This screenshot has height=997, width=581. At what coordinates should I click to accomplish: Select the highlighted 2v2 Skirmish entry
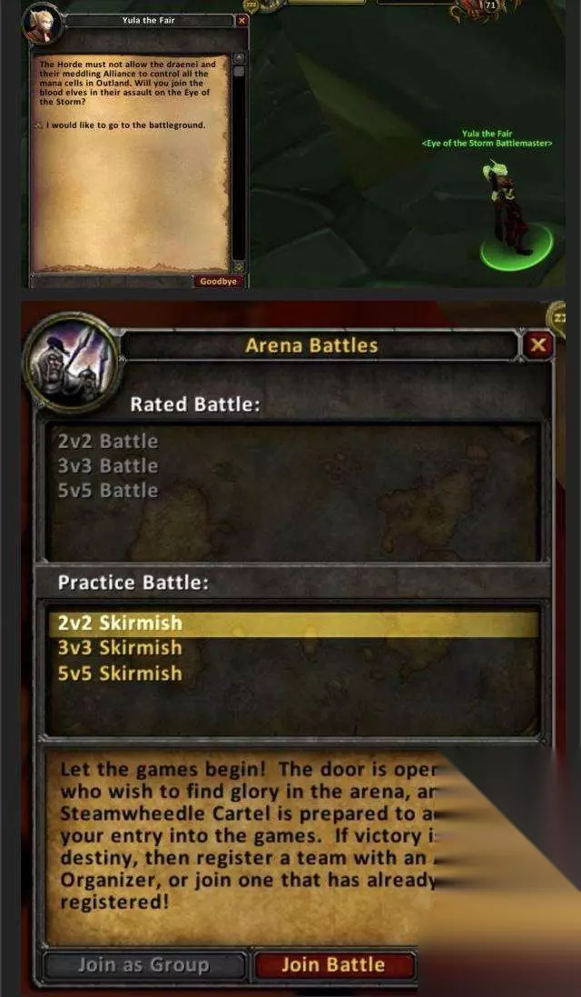[293, 623]
